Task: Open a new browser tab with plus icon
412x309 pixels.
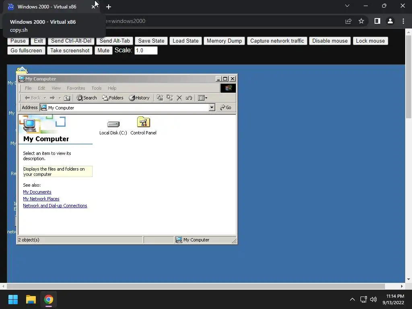Action: [109, 7]
